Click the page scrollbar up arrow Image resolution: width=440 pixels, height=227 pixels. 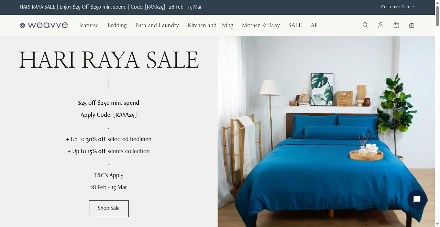pyautogui.click(x=437, y=3)
